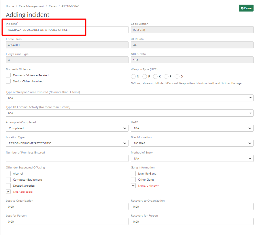The image size is (257, 235).
Task: Click the Done button with checkmark icon
Action: (x=246, y=8)
